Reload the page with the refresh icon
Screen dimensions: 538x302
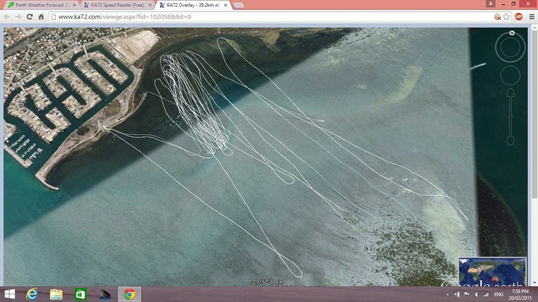click(x=30, y=17)
